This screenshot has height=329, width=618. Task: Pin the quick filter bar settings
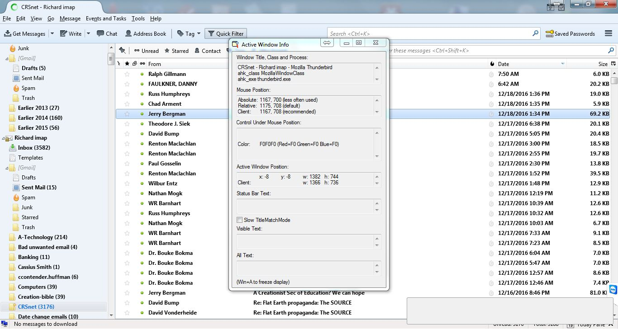click(122, 51)
